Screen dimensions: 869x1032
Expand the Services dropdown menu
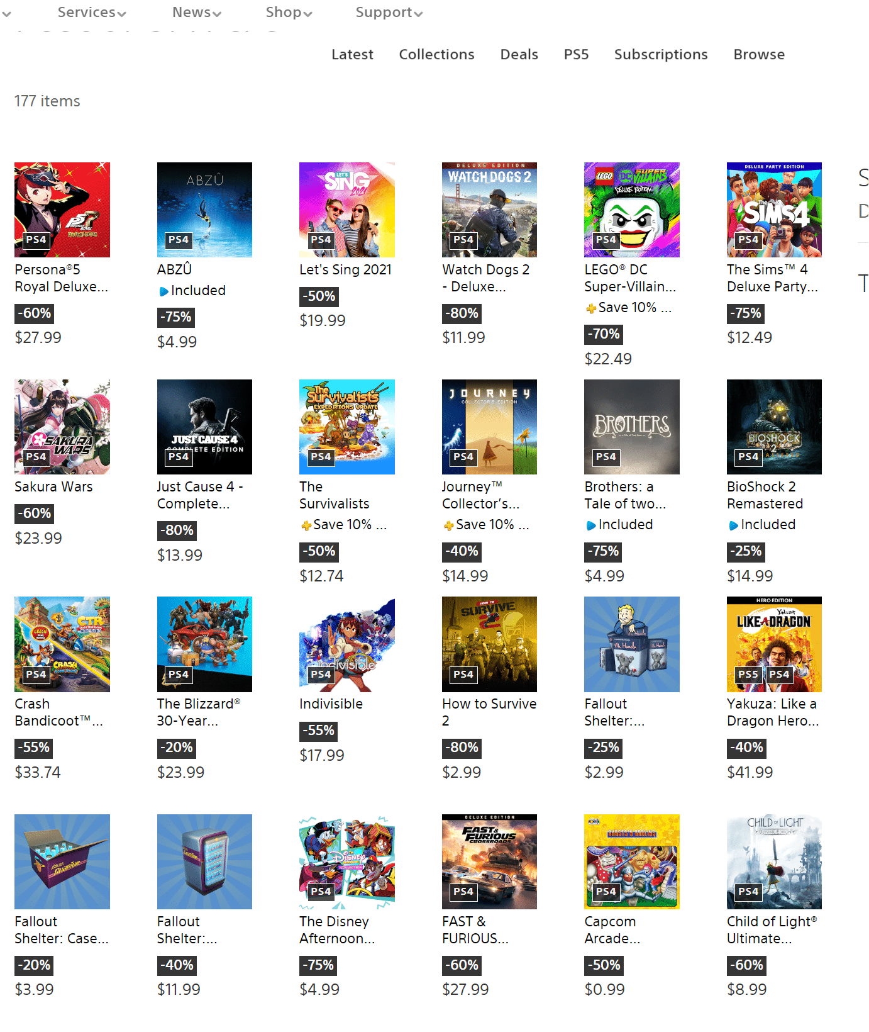92,12
